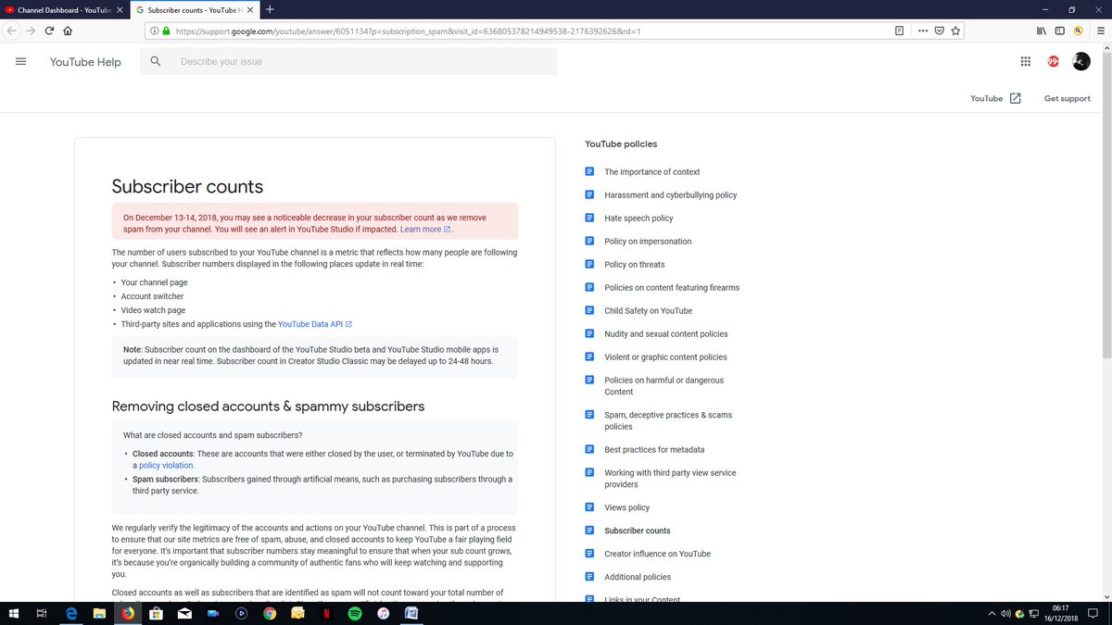
Task: Reload the page
Action: [x=49, y=31]
